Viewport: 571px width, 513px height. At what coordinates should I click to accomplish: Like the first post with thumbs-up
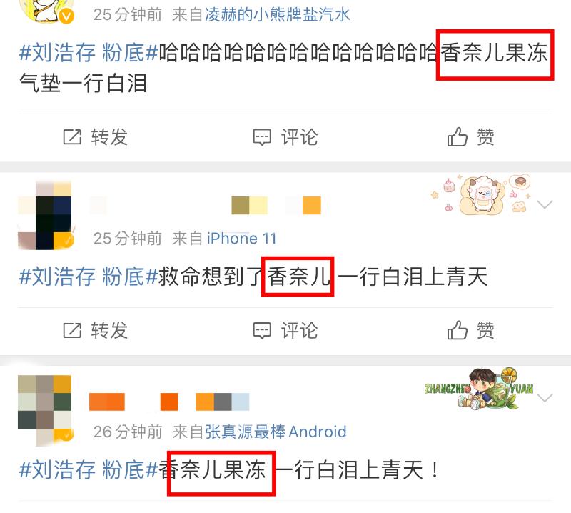tap(457, 136)
